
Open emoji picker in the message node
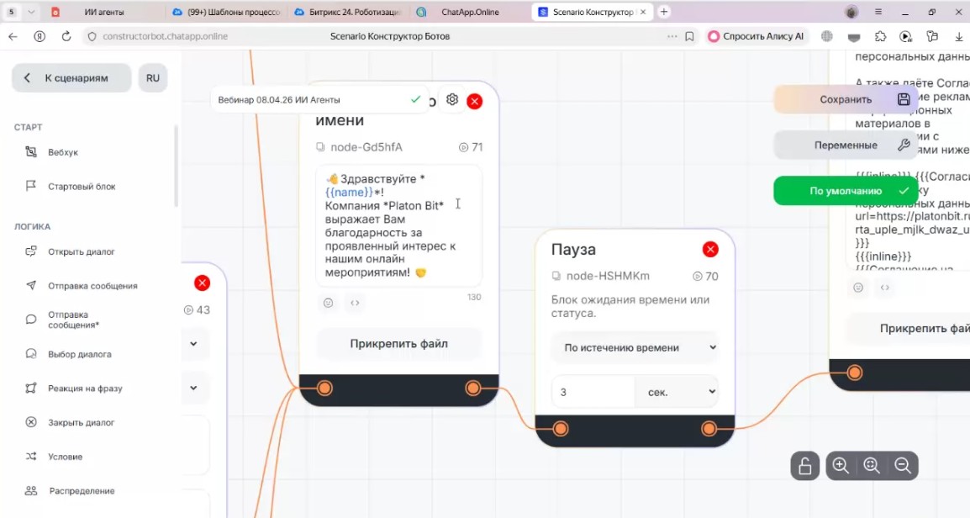(328, 303)
